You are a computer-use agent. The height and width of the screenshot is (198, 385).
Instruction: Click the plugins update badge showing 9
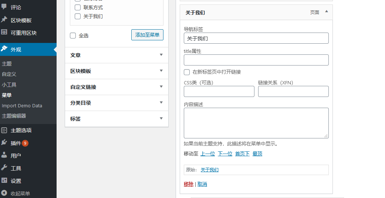[x=25, y=143]
